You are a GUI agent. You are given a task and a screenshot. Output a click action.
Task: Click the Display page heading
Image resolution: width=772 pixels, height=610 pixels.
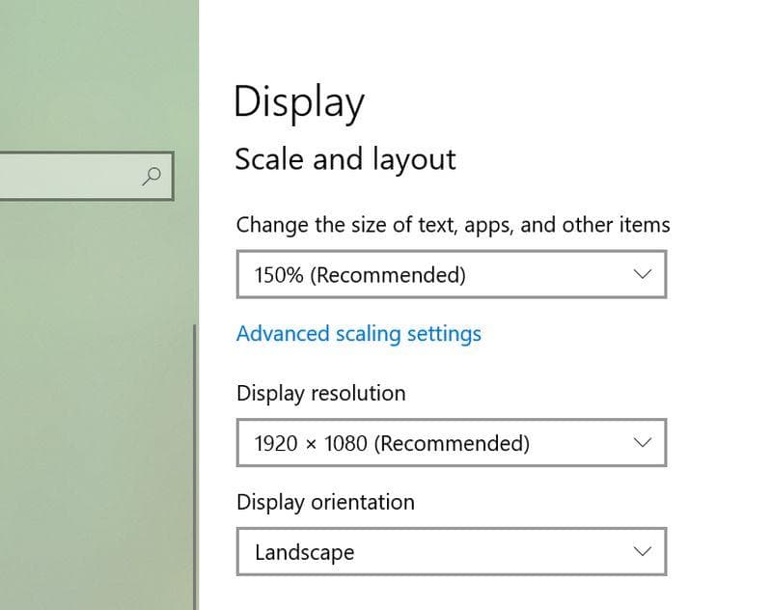[299, 102]
